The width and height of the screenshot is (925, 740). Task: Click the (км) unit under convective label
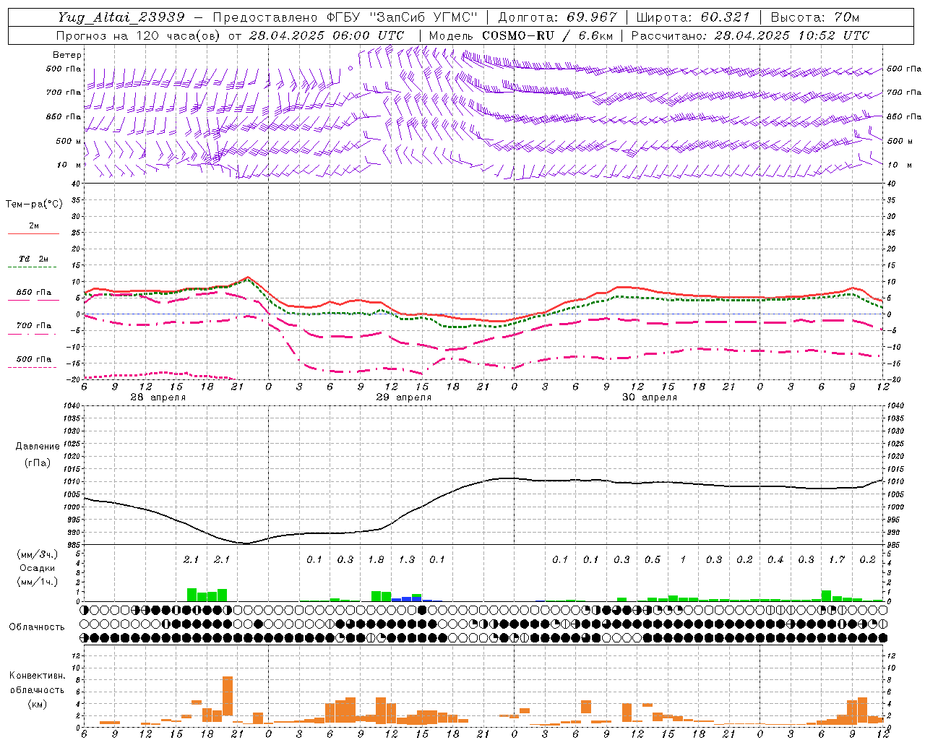point(37,704)
